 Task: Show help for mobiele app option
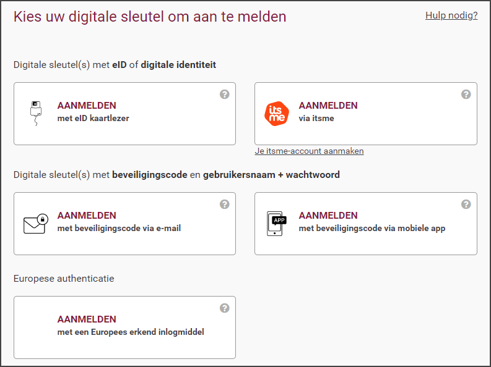click(466, 205)
